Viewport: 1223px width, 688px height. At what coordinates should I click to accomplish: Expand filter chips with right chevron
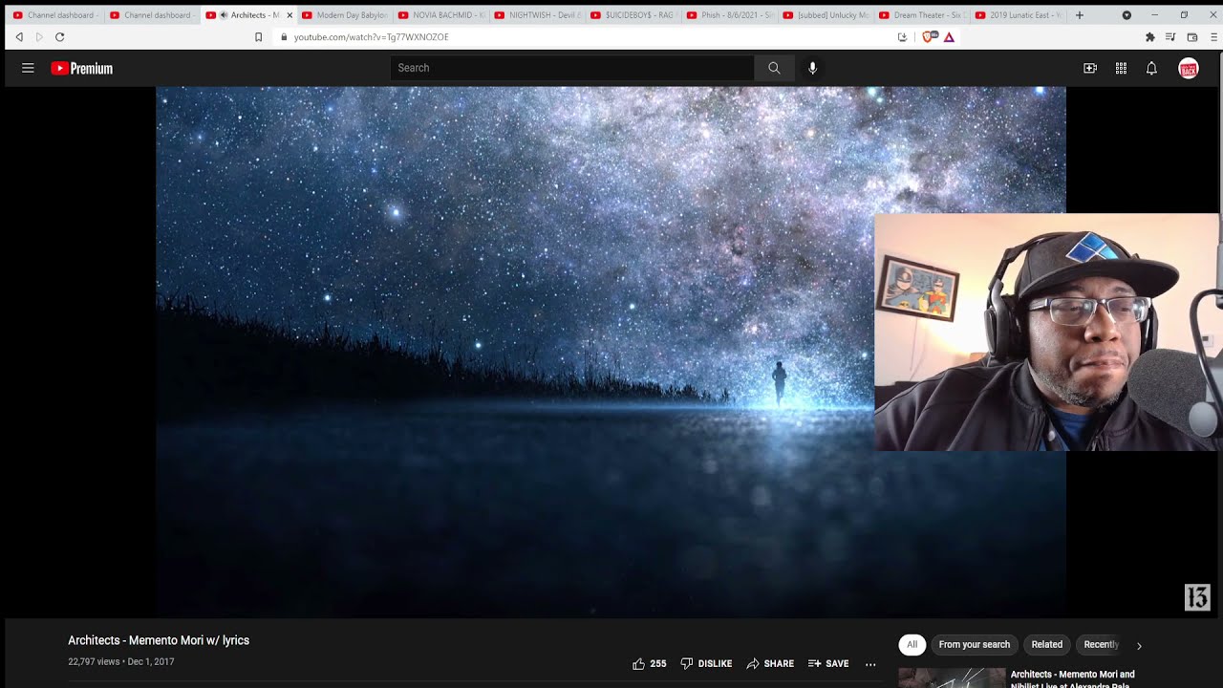pos(1138,645)
